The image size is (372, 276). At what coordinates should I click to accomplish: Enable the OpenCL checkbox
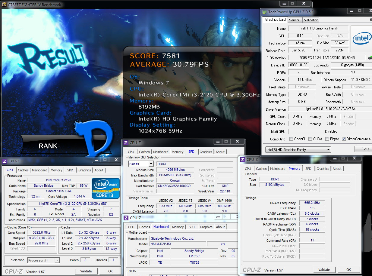[x=291, y=139]
